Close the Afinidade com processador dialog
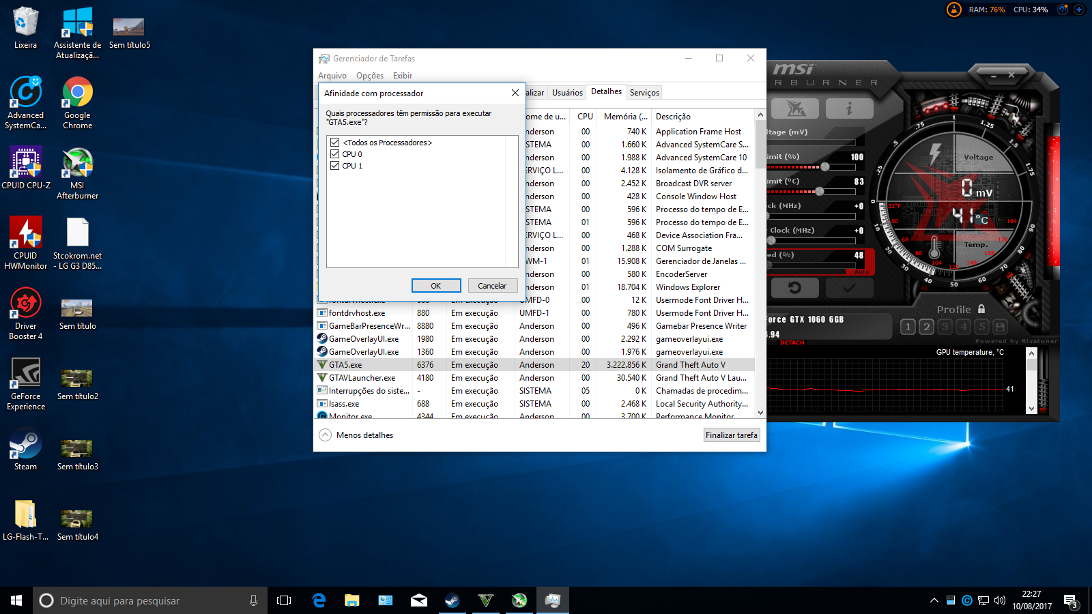 point(515,93)
